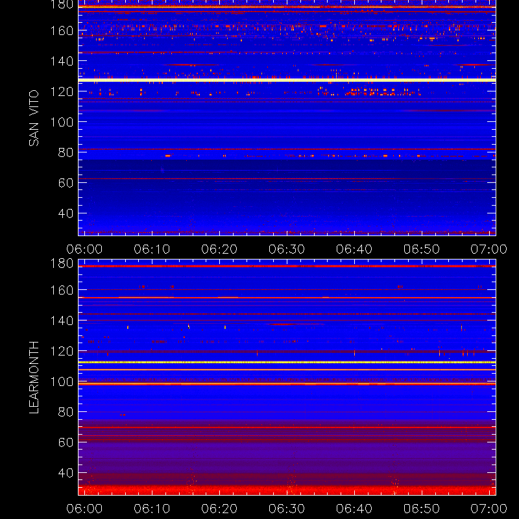Select the 140 tick label on the San Vito axis
Screen dimensions: 519x519
point(62,61)
